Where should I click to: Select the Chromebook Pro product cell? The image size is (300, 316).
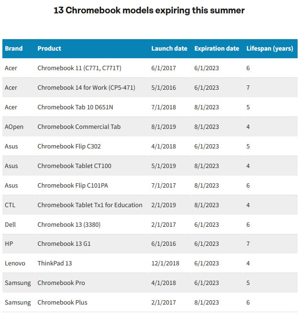pos(61,283)
